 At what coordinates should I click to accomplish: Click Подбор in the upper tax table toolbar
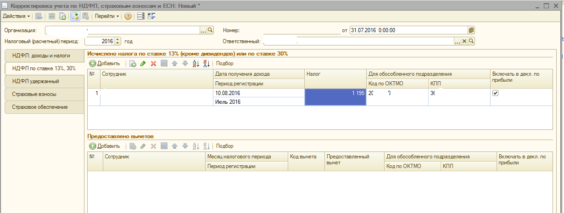224,64
